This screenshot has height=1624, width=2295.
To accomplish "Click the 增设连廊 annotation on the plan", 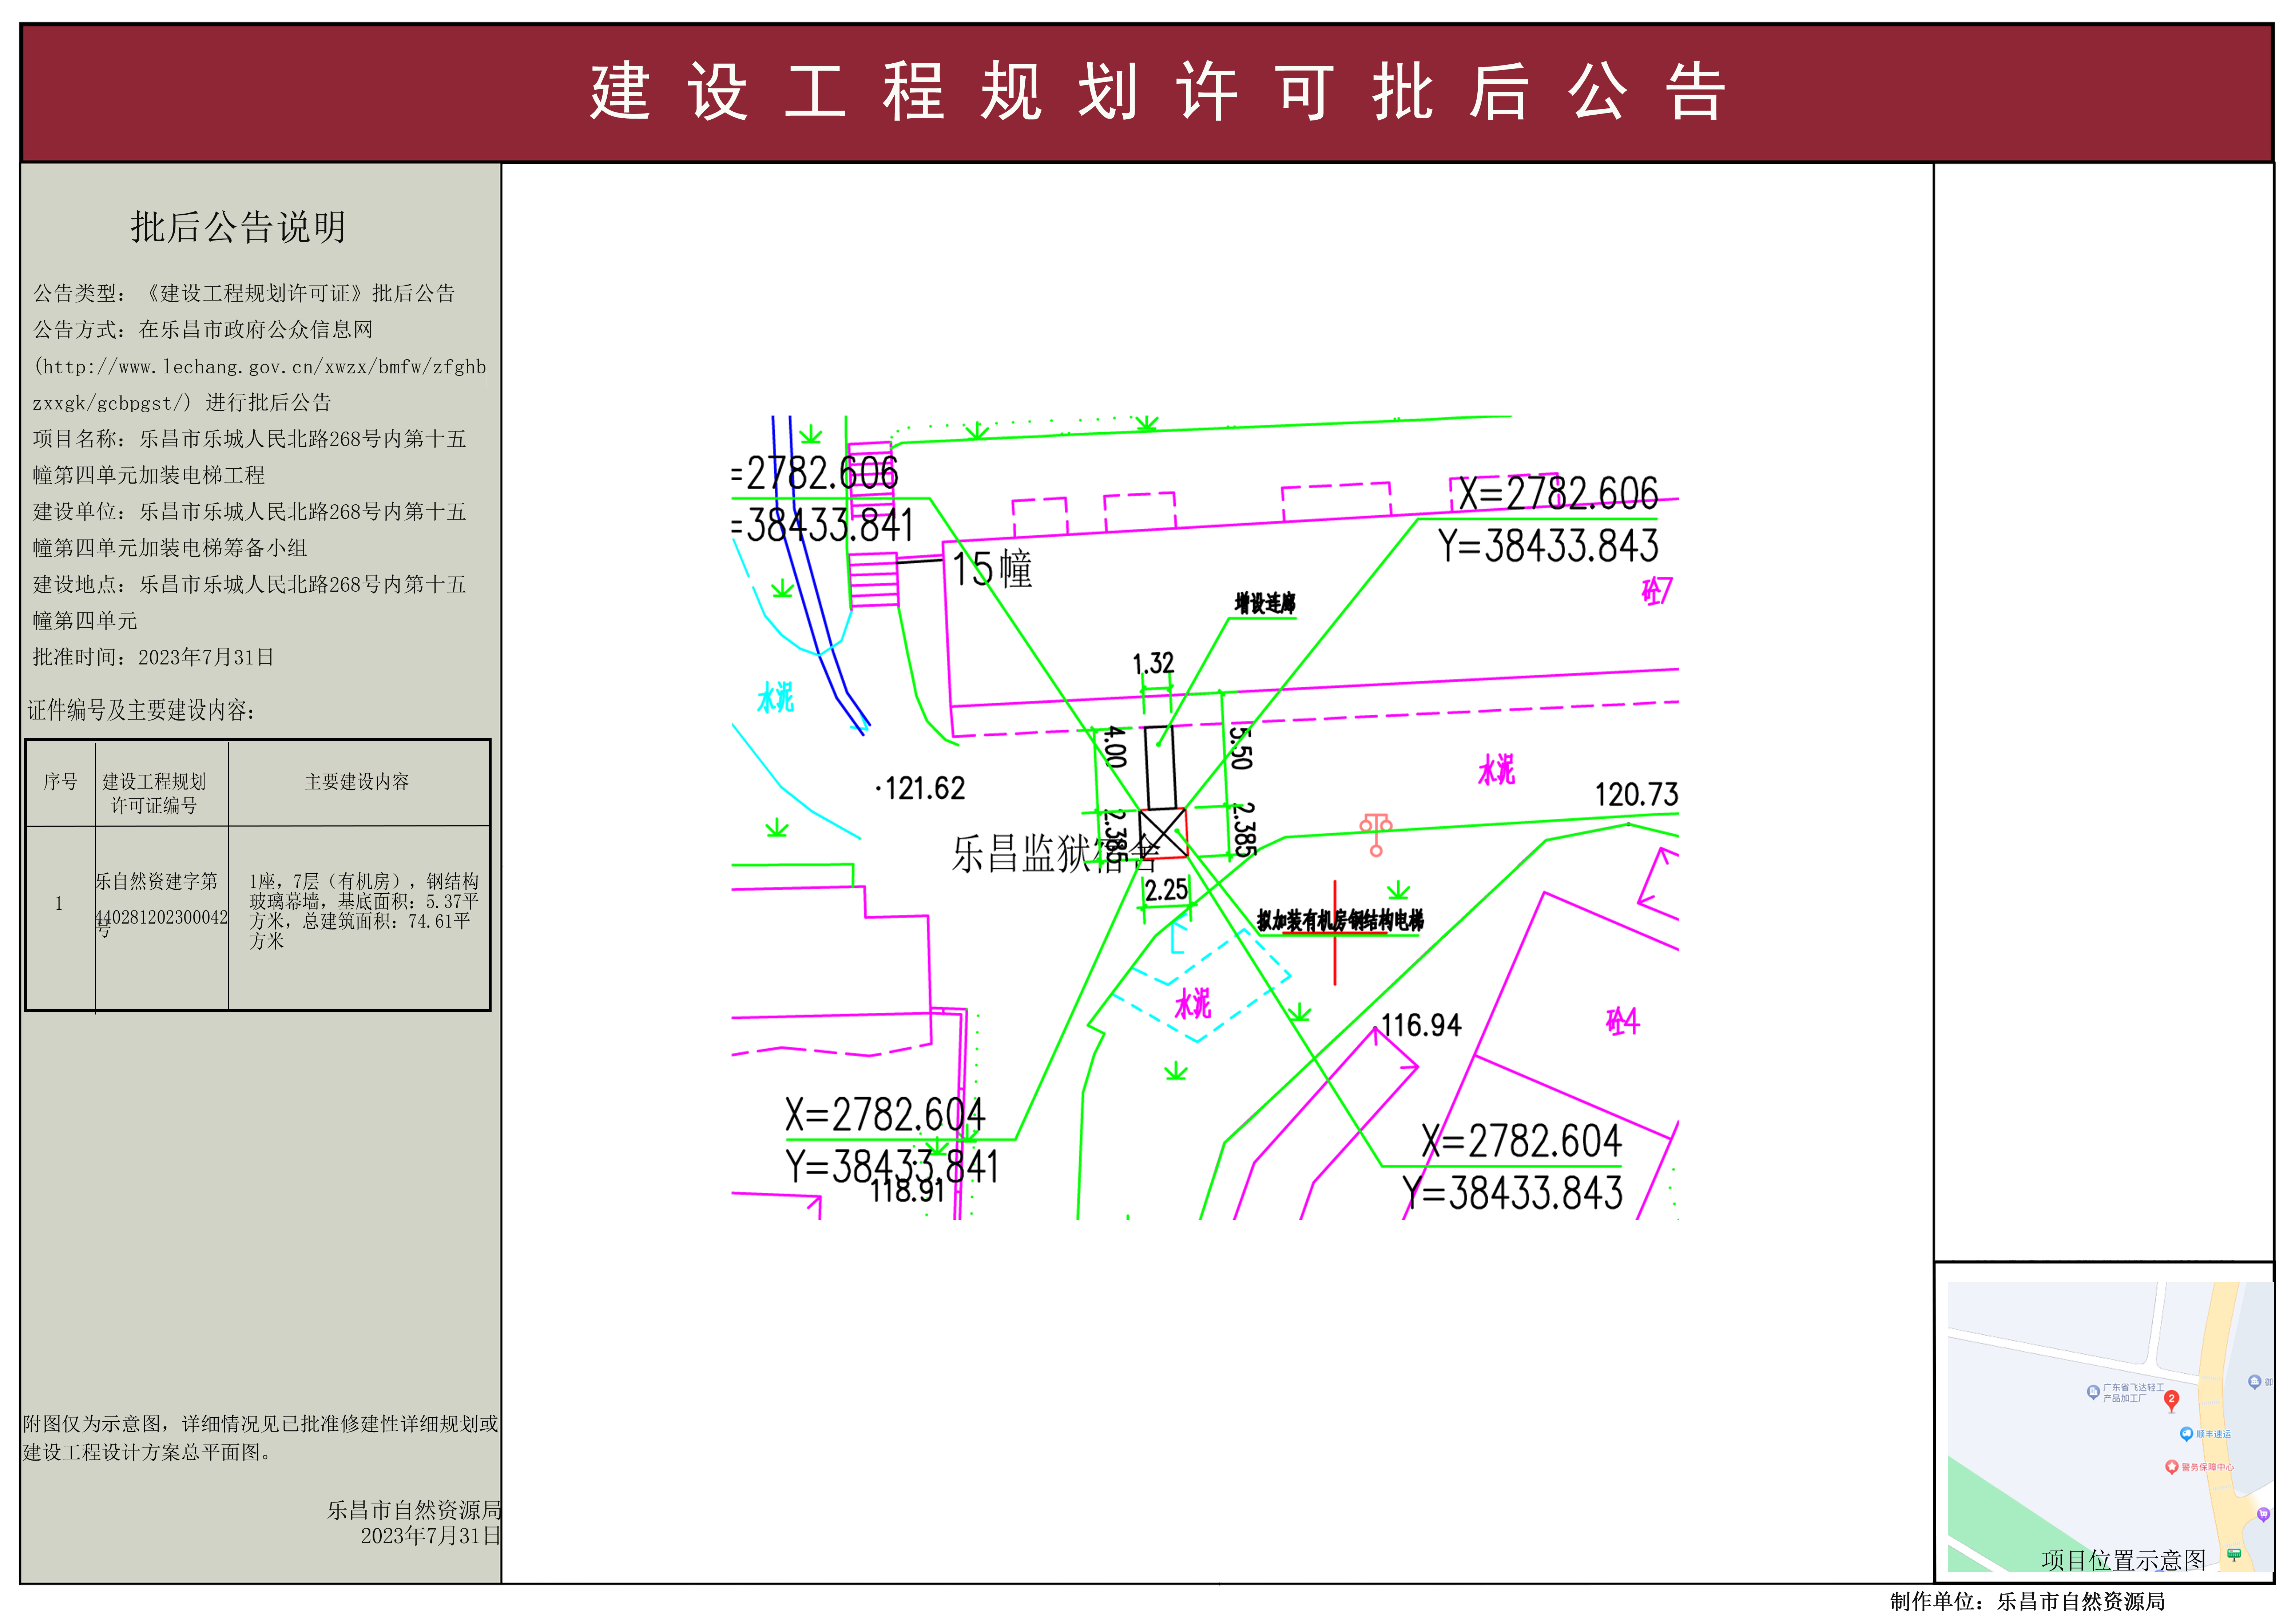I will 1265,603.
